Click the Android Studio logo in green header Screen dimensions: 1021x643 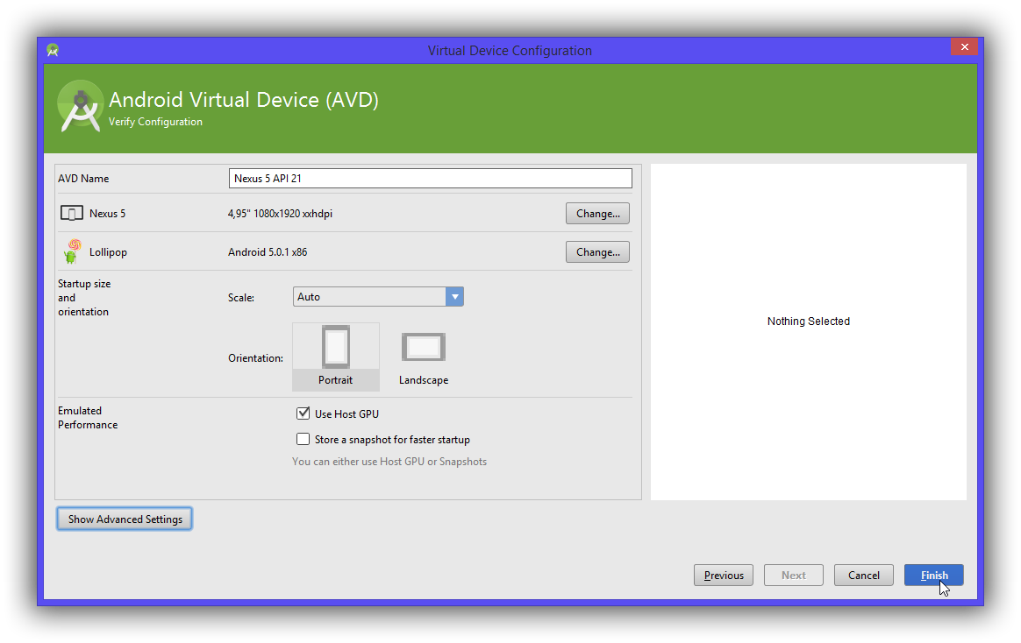(x=80, y=106)
